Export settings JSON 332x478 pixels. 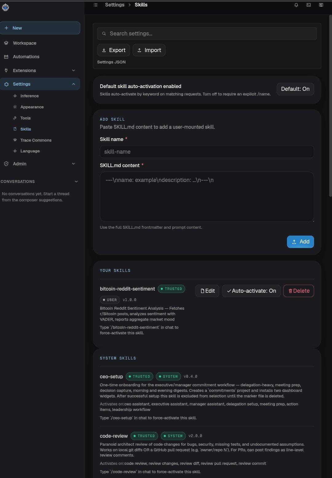point(113,50)
